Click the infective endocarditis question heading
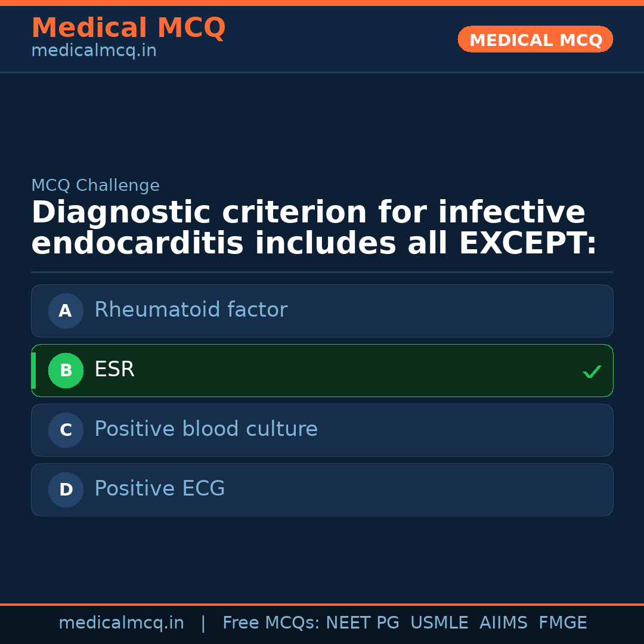This screenshot has width=644, height=644. click(314, 228)
